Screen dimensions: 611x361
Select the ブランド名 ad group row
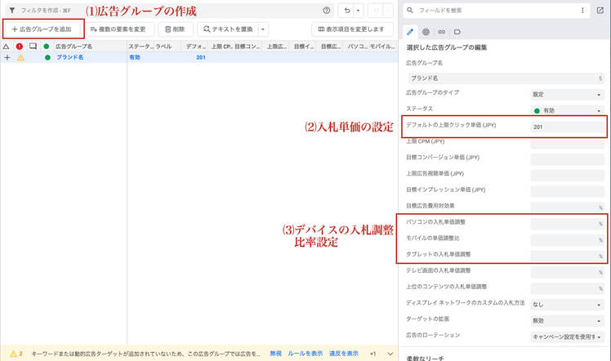click(x=70, y=58)
